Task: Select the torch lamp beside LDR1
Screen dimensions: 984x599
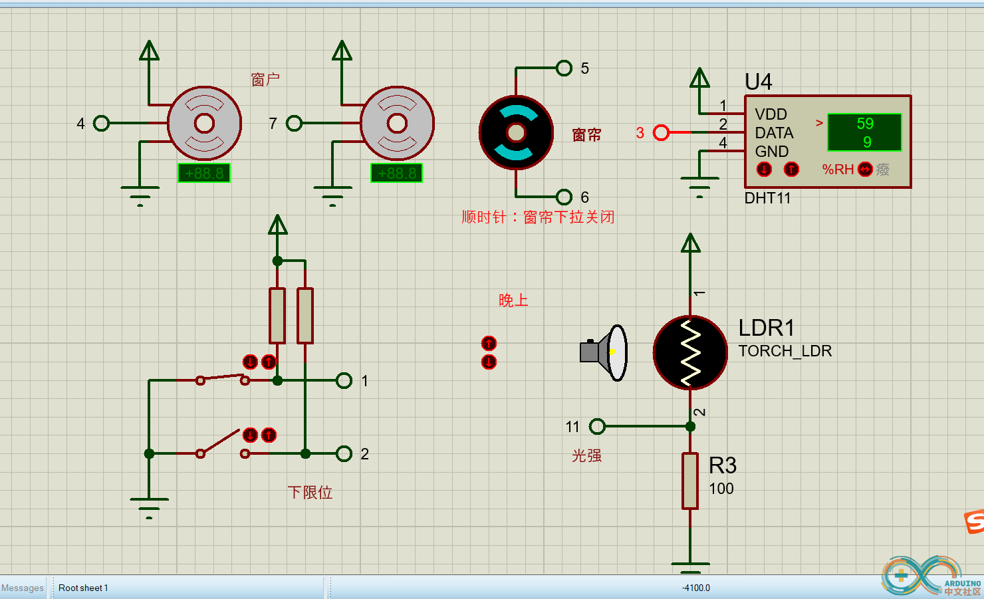Action: point(604,352)
